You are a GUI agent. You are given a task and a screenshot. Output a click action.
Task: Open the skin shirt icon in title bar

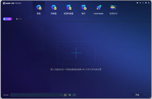pyautogui.click(x=137, y=3)
